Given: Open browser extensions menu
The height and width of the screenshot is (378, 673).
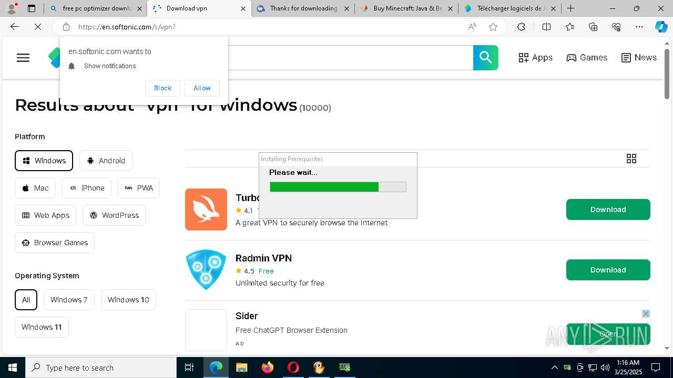Looking at the screenshot, I should [521, 27].
